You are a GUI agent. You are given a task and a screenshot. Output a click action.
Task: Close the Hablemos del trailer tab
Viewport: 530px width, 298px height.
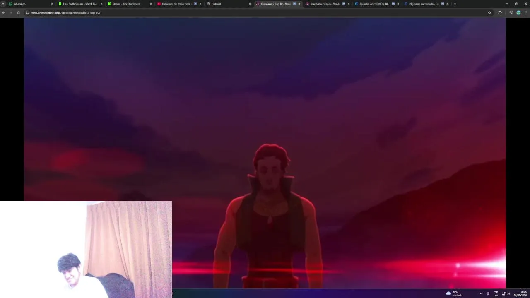(200, 4)
